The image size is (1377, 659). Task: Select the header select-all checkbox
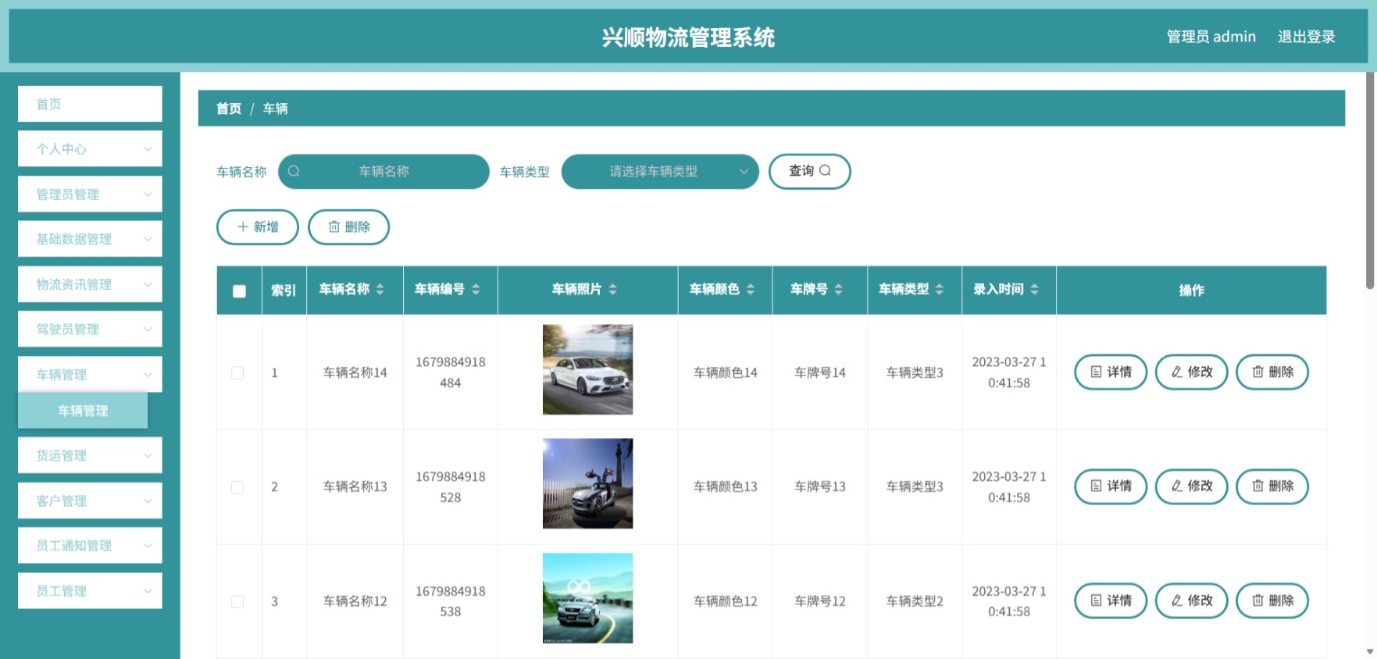(x=239, y=291)
